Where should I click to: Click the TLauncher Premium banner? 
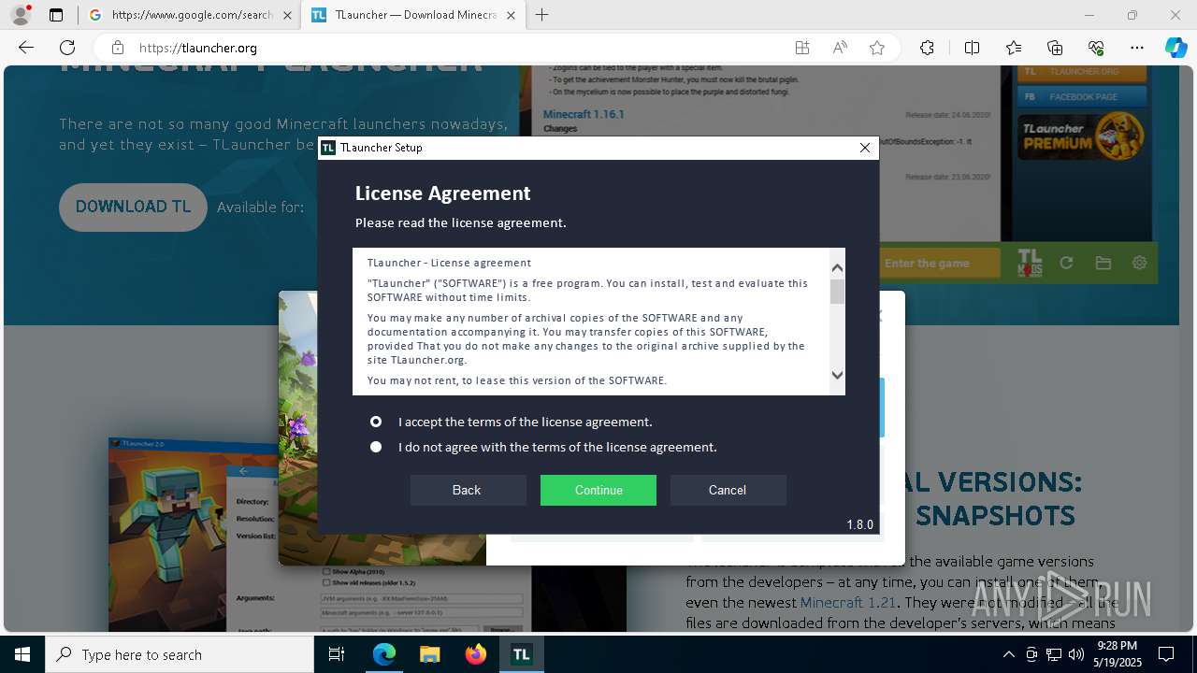[x=1082, y=136]
